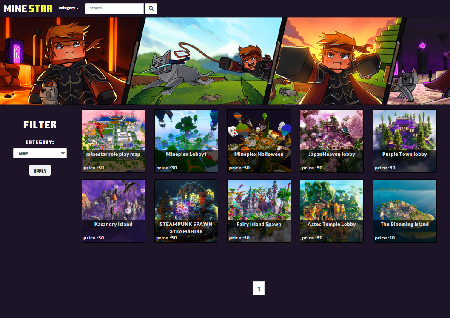The height and width of the screenshot is (318, 450).
Task: Click the magnifying glass search icon
Action: (x=151, y=8)
